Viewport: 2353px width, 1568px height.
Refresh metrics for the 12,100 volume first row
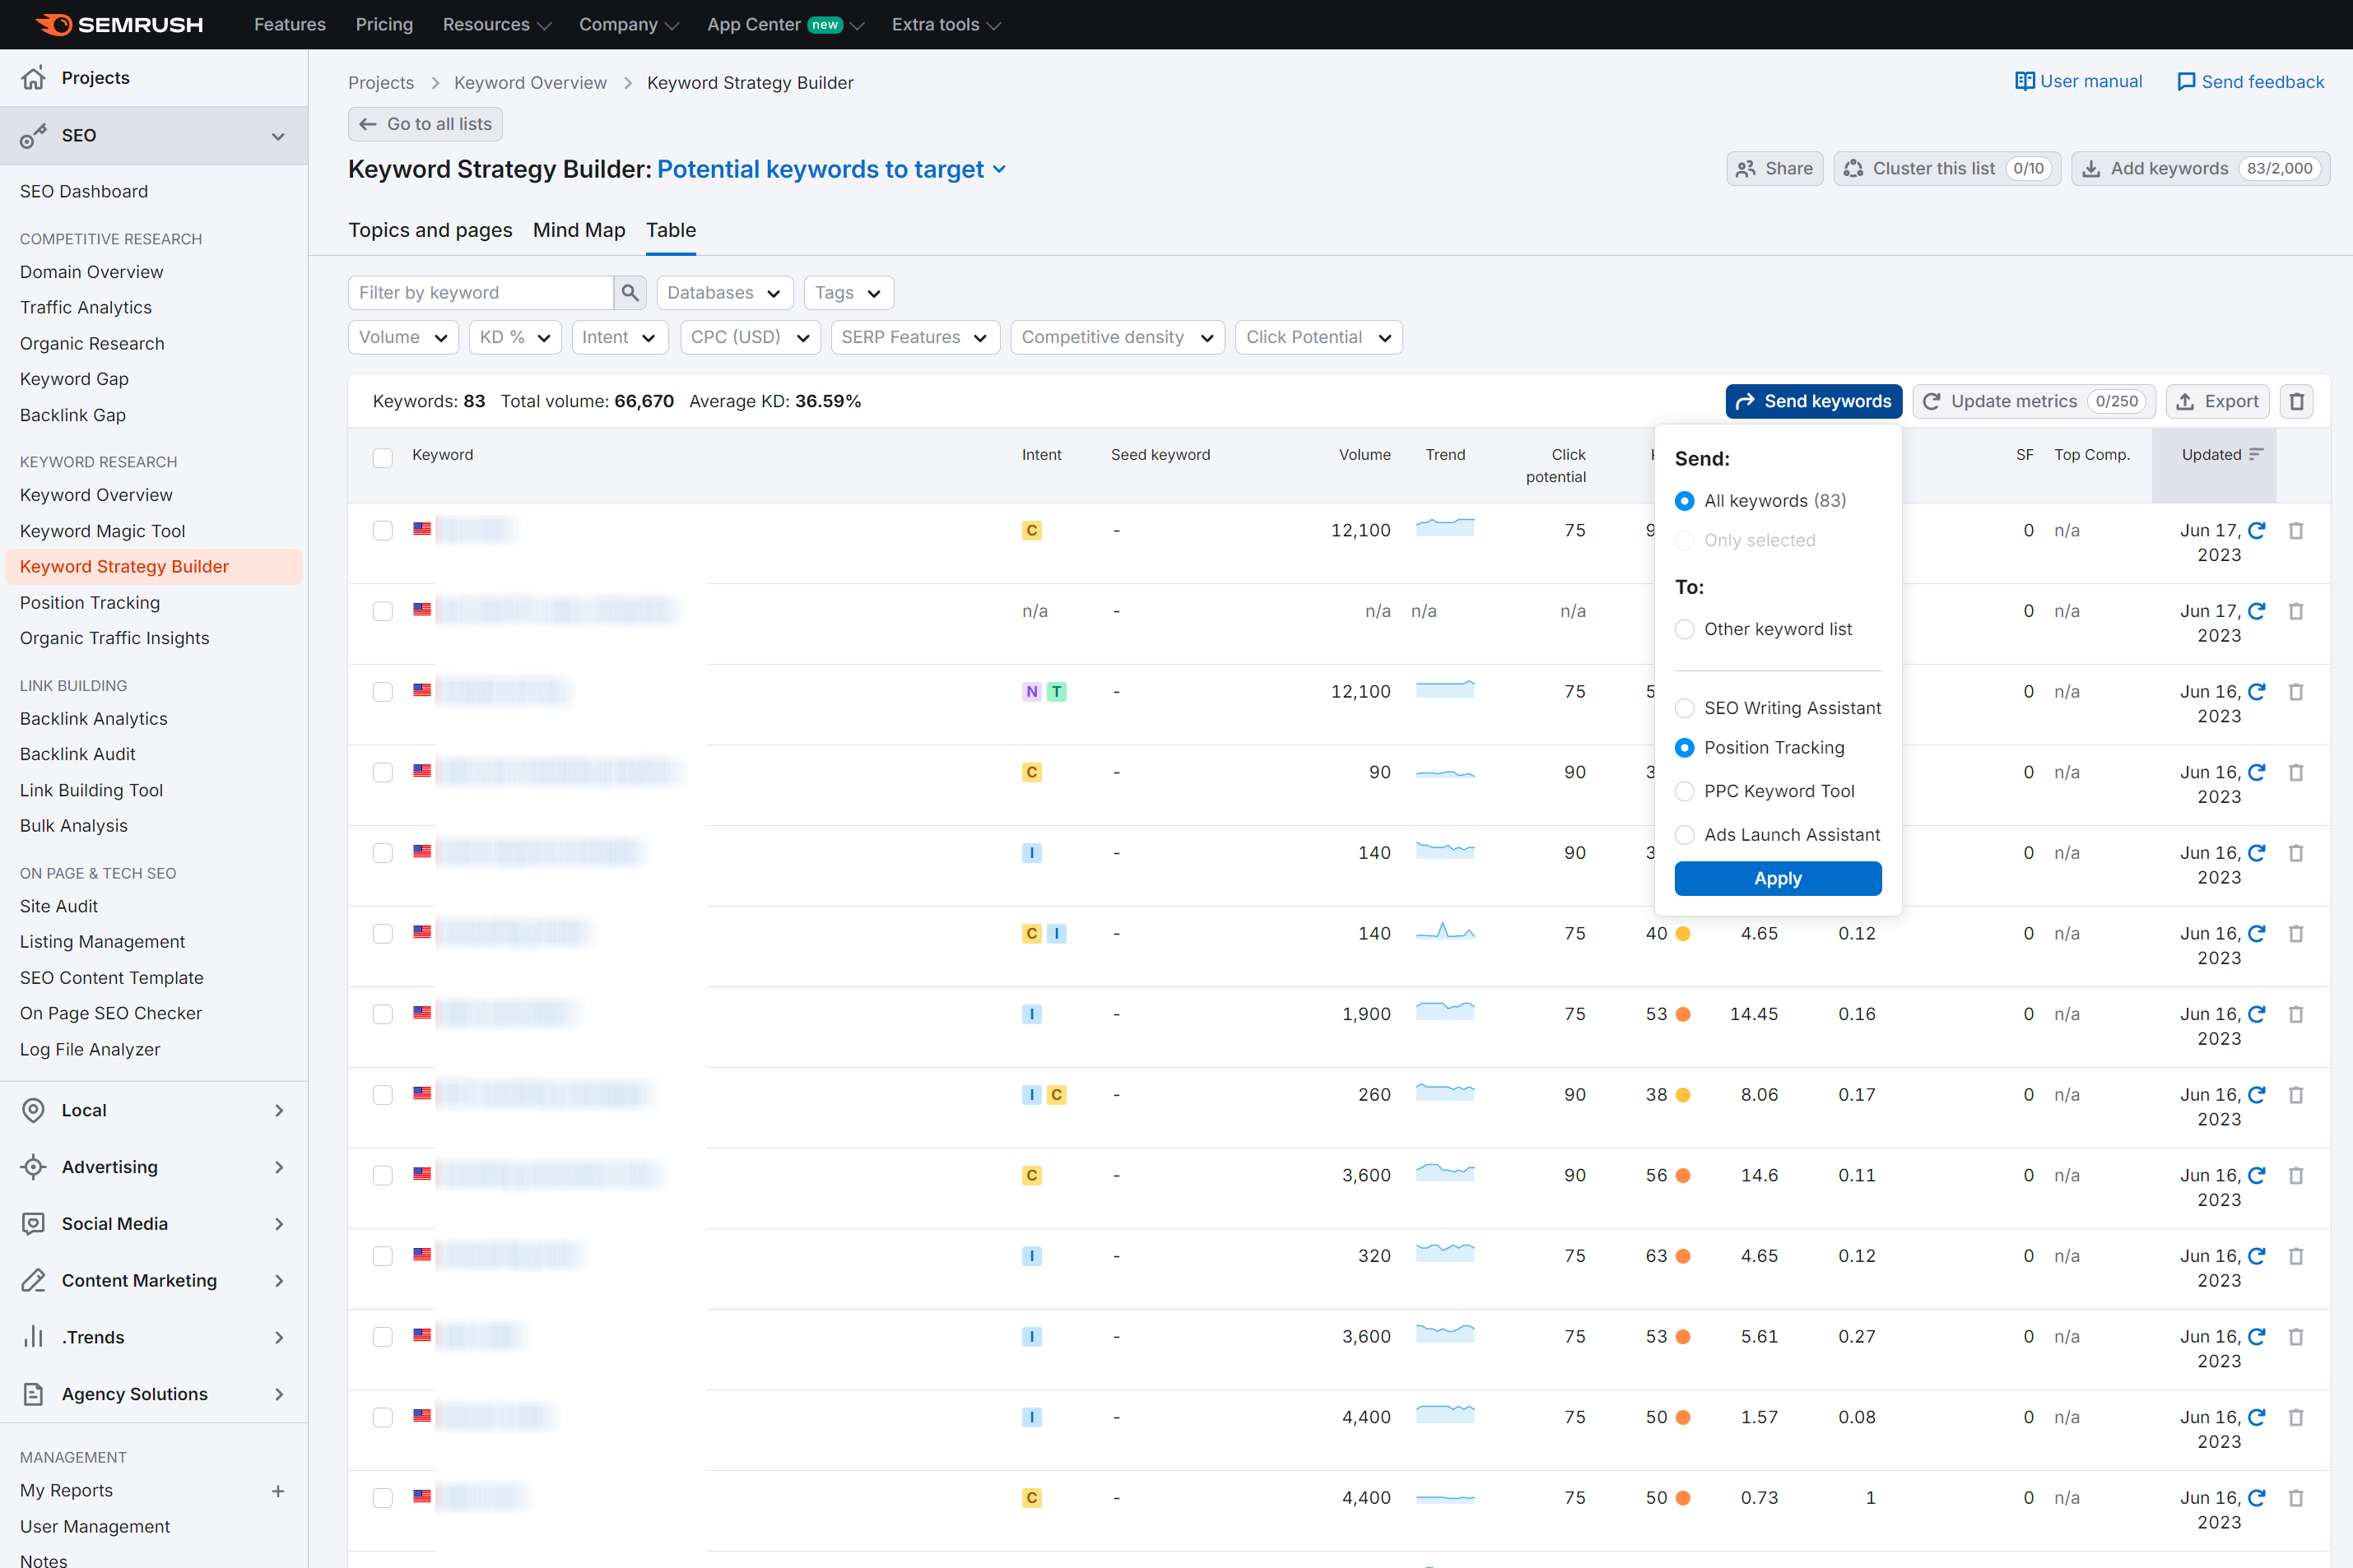coord(2257,530)
